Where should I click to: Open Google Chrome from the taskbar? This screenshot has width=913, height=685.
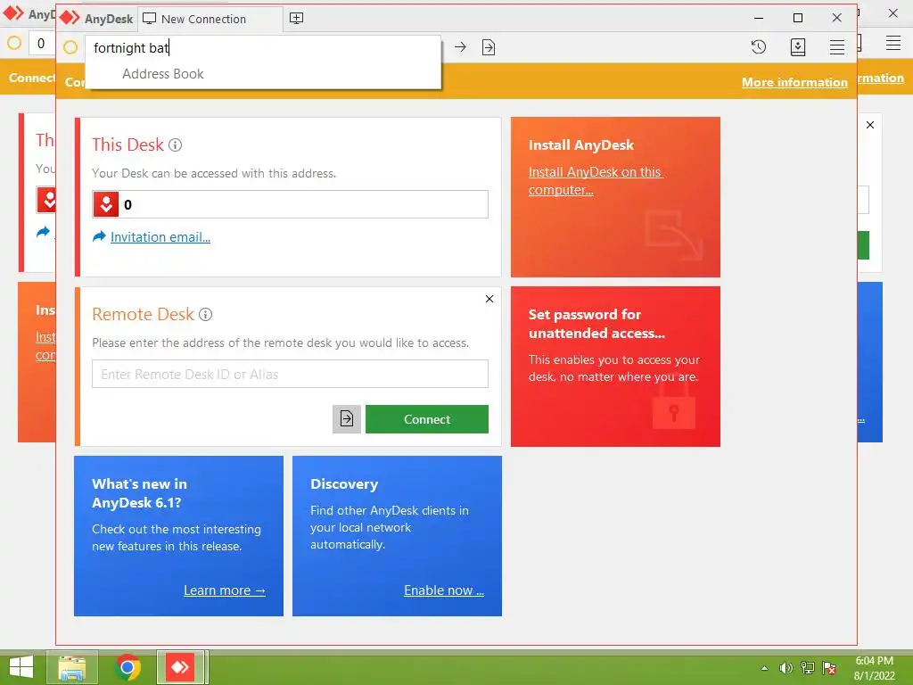tap(127, 667)
